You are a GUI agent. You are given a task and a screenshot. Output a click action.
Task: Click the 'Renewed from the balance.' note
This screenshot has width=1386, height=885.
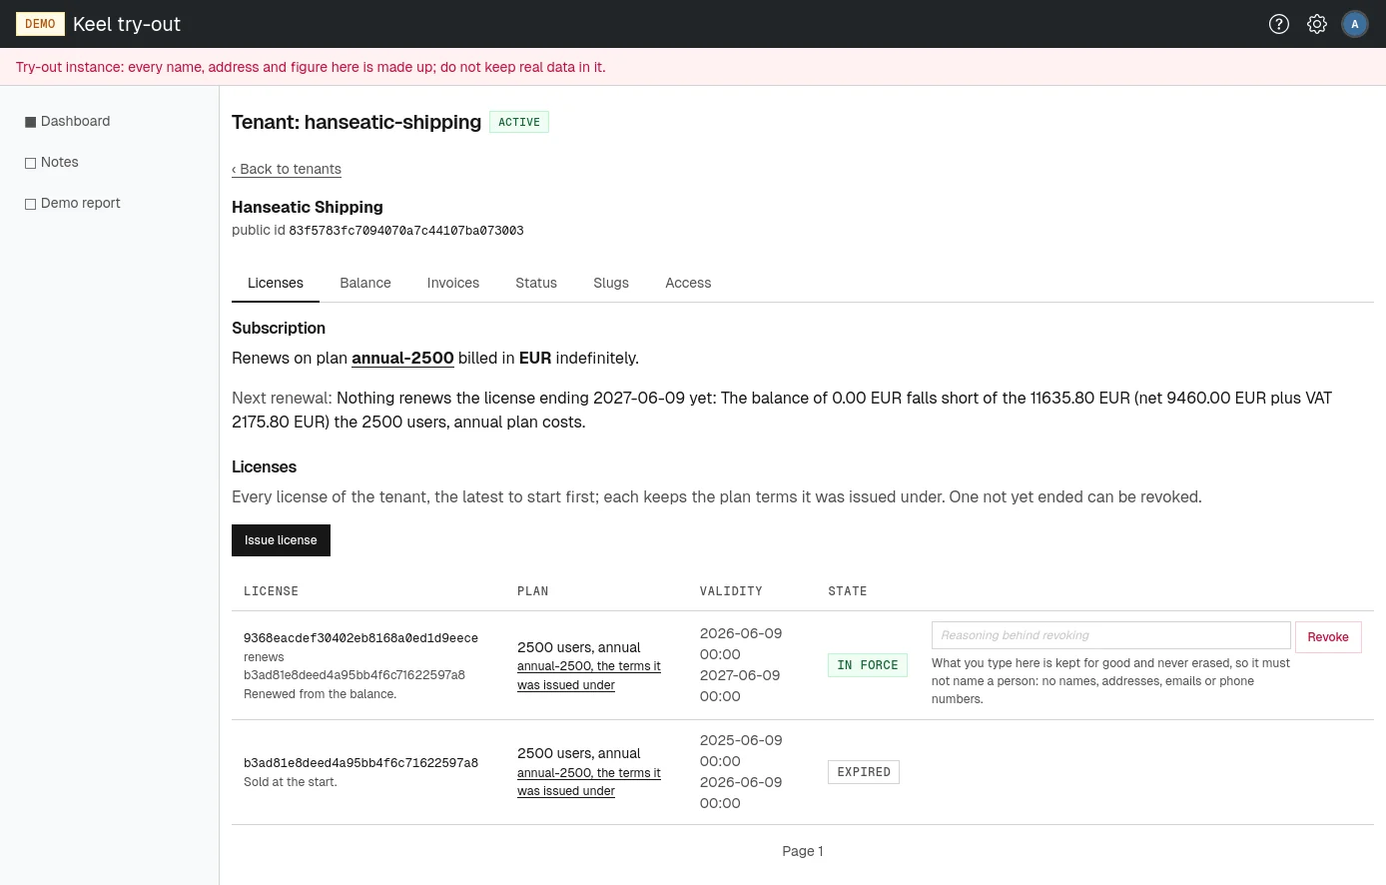[320, 694]
